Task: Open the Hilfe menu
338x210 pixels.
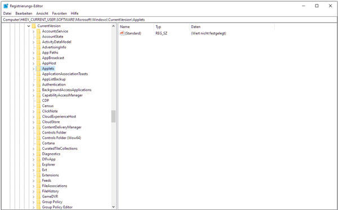Action: (74, 14)
